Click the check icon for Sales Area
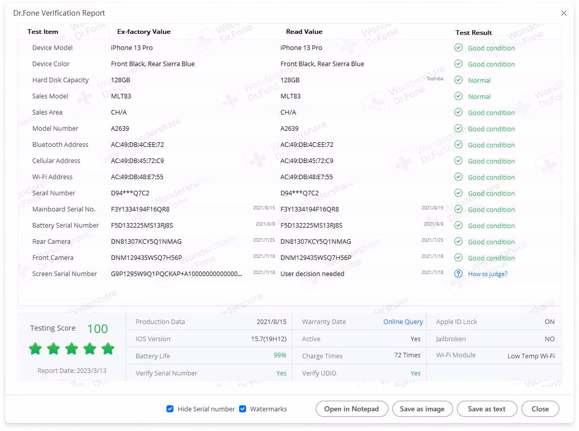This screenshot has height=431, width=579. coord(458,113)
